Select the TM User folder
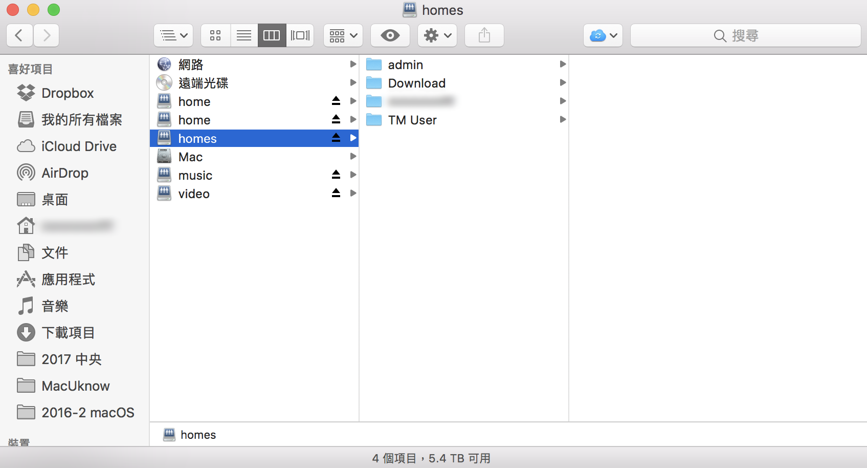This screenshot has height=468, width=867. coord(412,120)
